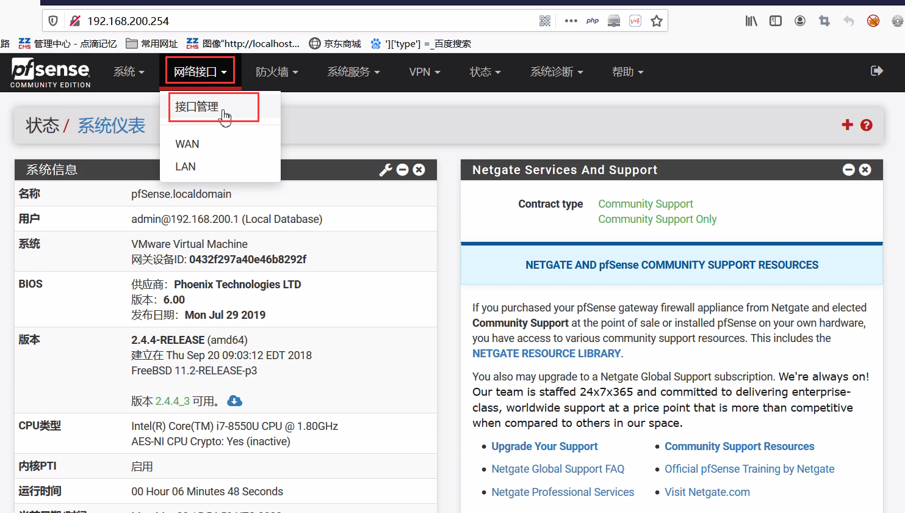This screenshot has height=513, width=905.
Task: Expand the 帮助 dropdown menu
Action: click(x=628, y=72)
